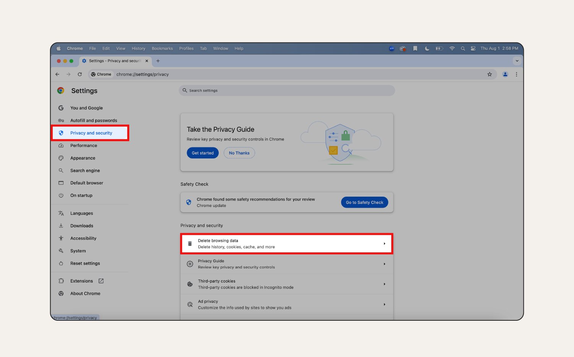The height and width of the screenshot is (357, 574).
Task: Click the No Thanks button
Action: tap(239, 153)
